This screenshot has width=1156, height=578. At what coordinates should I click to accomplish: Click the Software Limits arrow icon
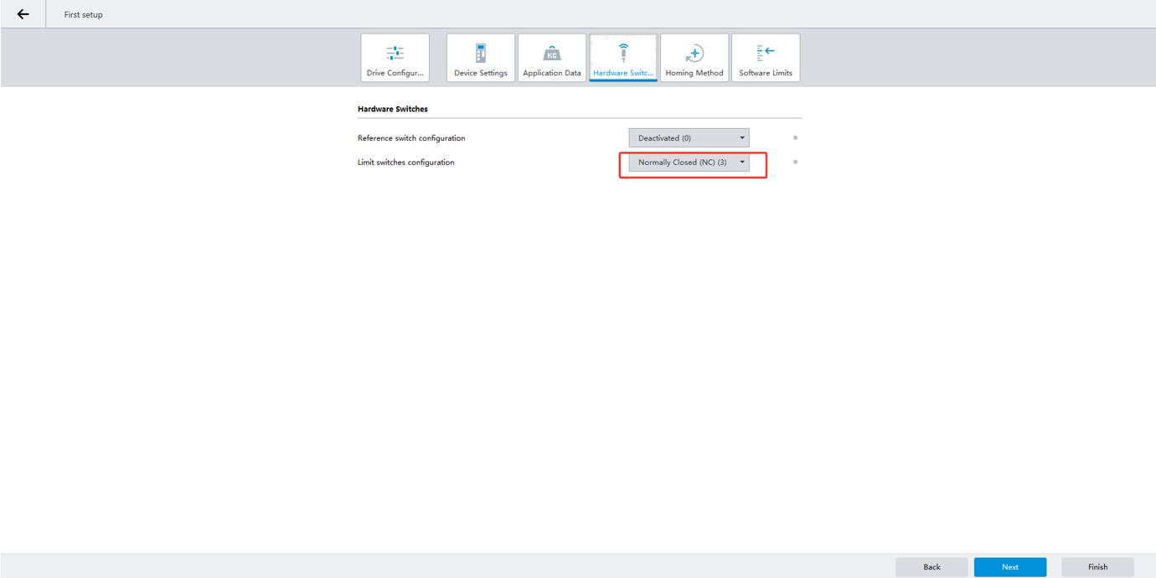click(766, 53)
